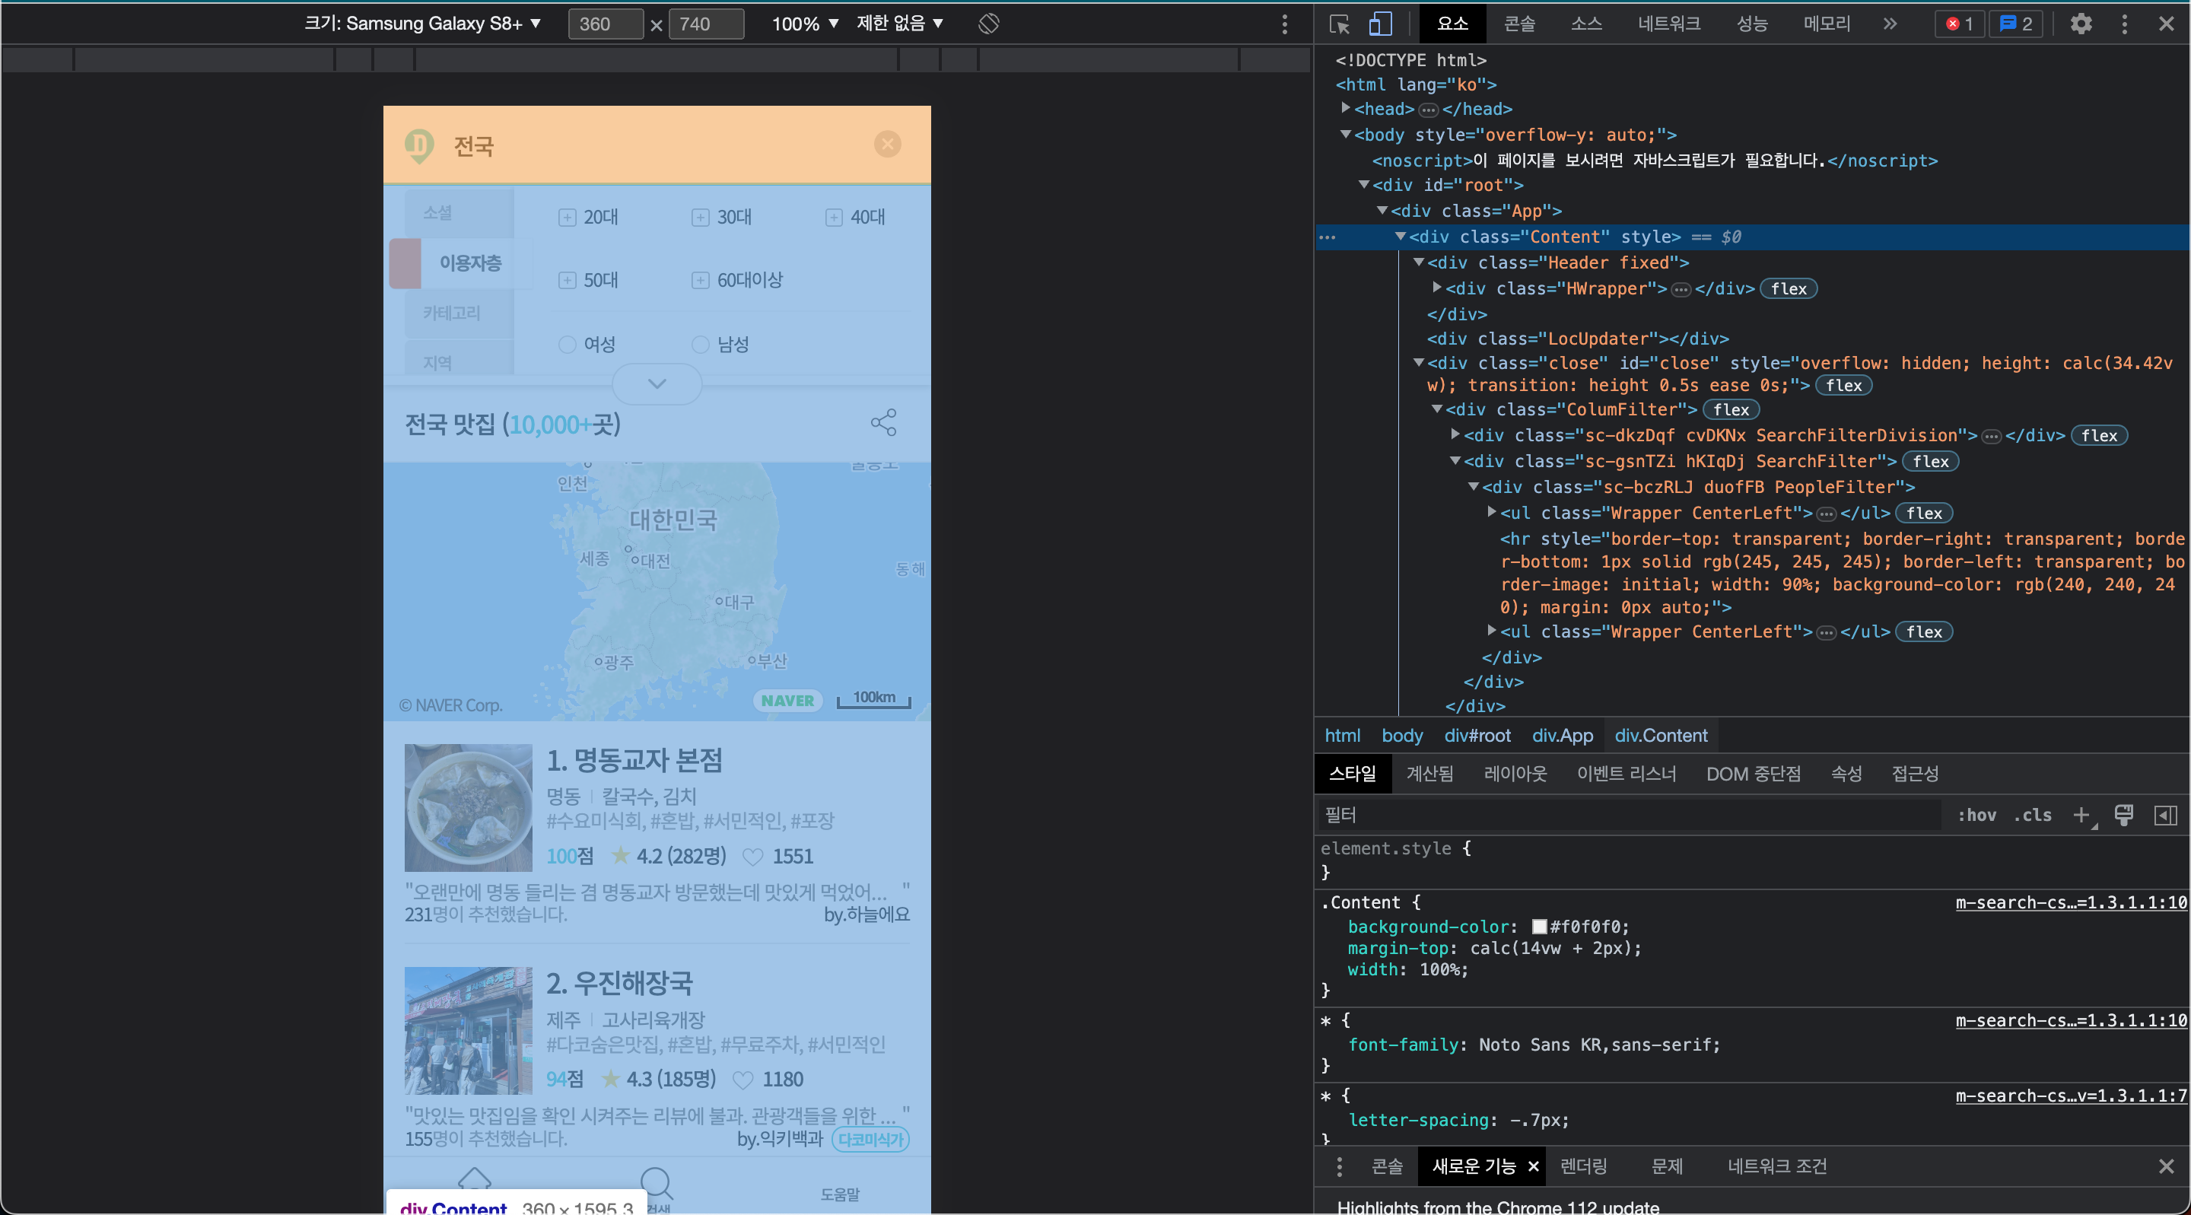Screen dimensions: 2191x1215
Task: Click the #f0f0f0 background color swatch
Action: [x=1538, y=927]
